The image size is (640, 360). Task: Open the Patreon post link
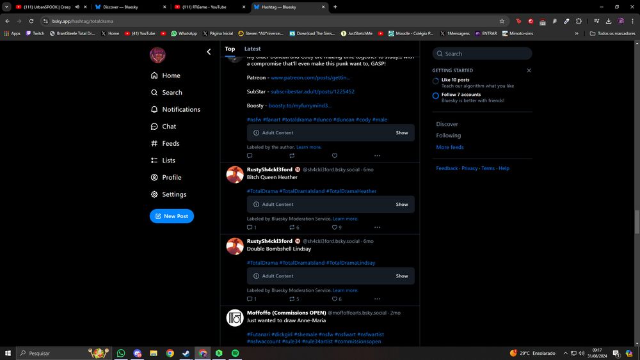[x=310, y=77]
